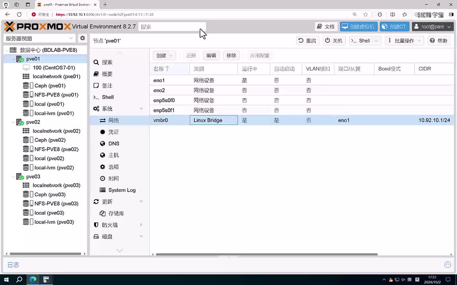This screenshot has width=457, height=285.
Task: Open Documentation (文档) button
Action: 326,27
